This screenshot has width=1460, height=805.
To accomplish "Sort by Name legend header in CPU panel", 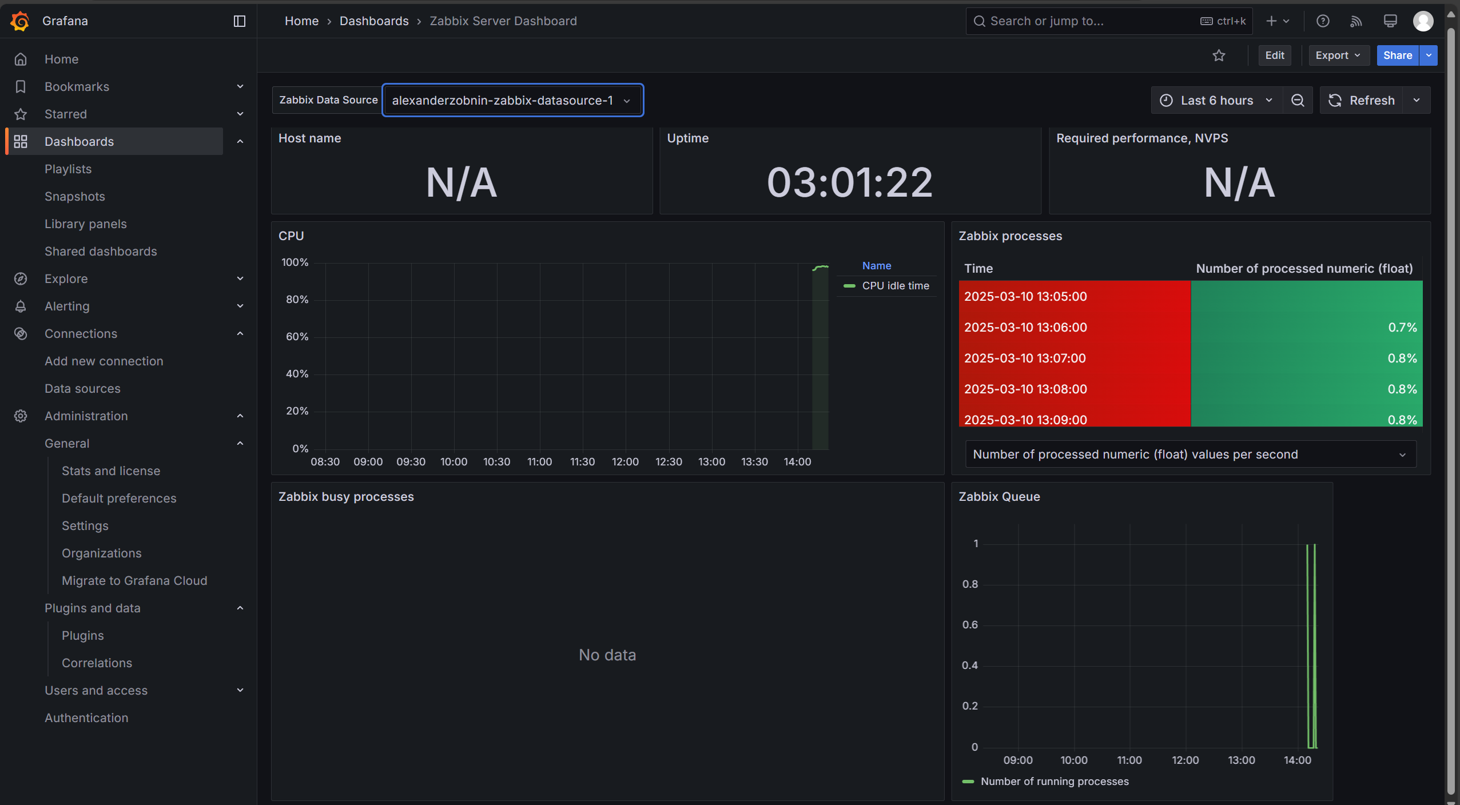I will (x=876, y=266).
